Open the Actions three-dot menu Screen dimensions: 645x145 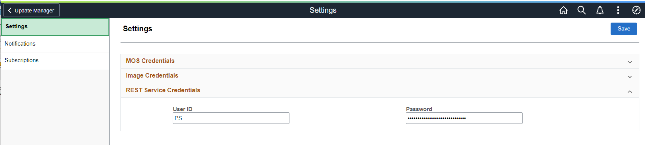pyautogui.click(x=618, y=11)
